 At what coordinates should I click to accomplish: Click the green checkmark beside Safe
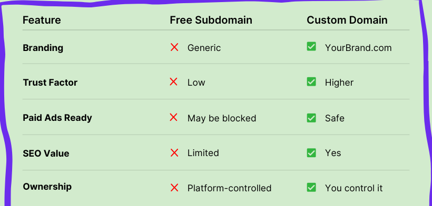pos(311,118)
